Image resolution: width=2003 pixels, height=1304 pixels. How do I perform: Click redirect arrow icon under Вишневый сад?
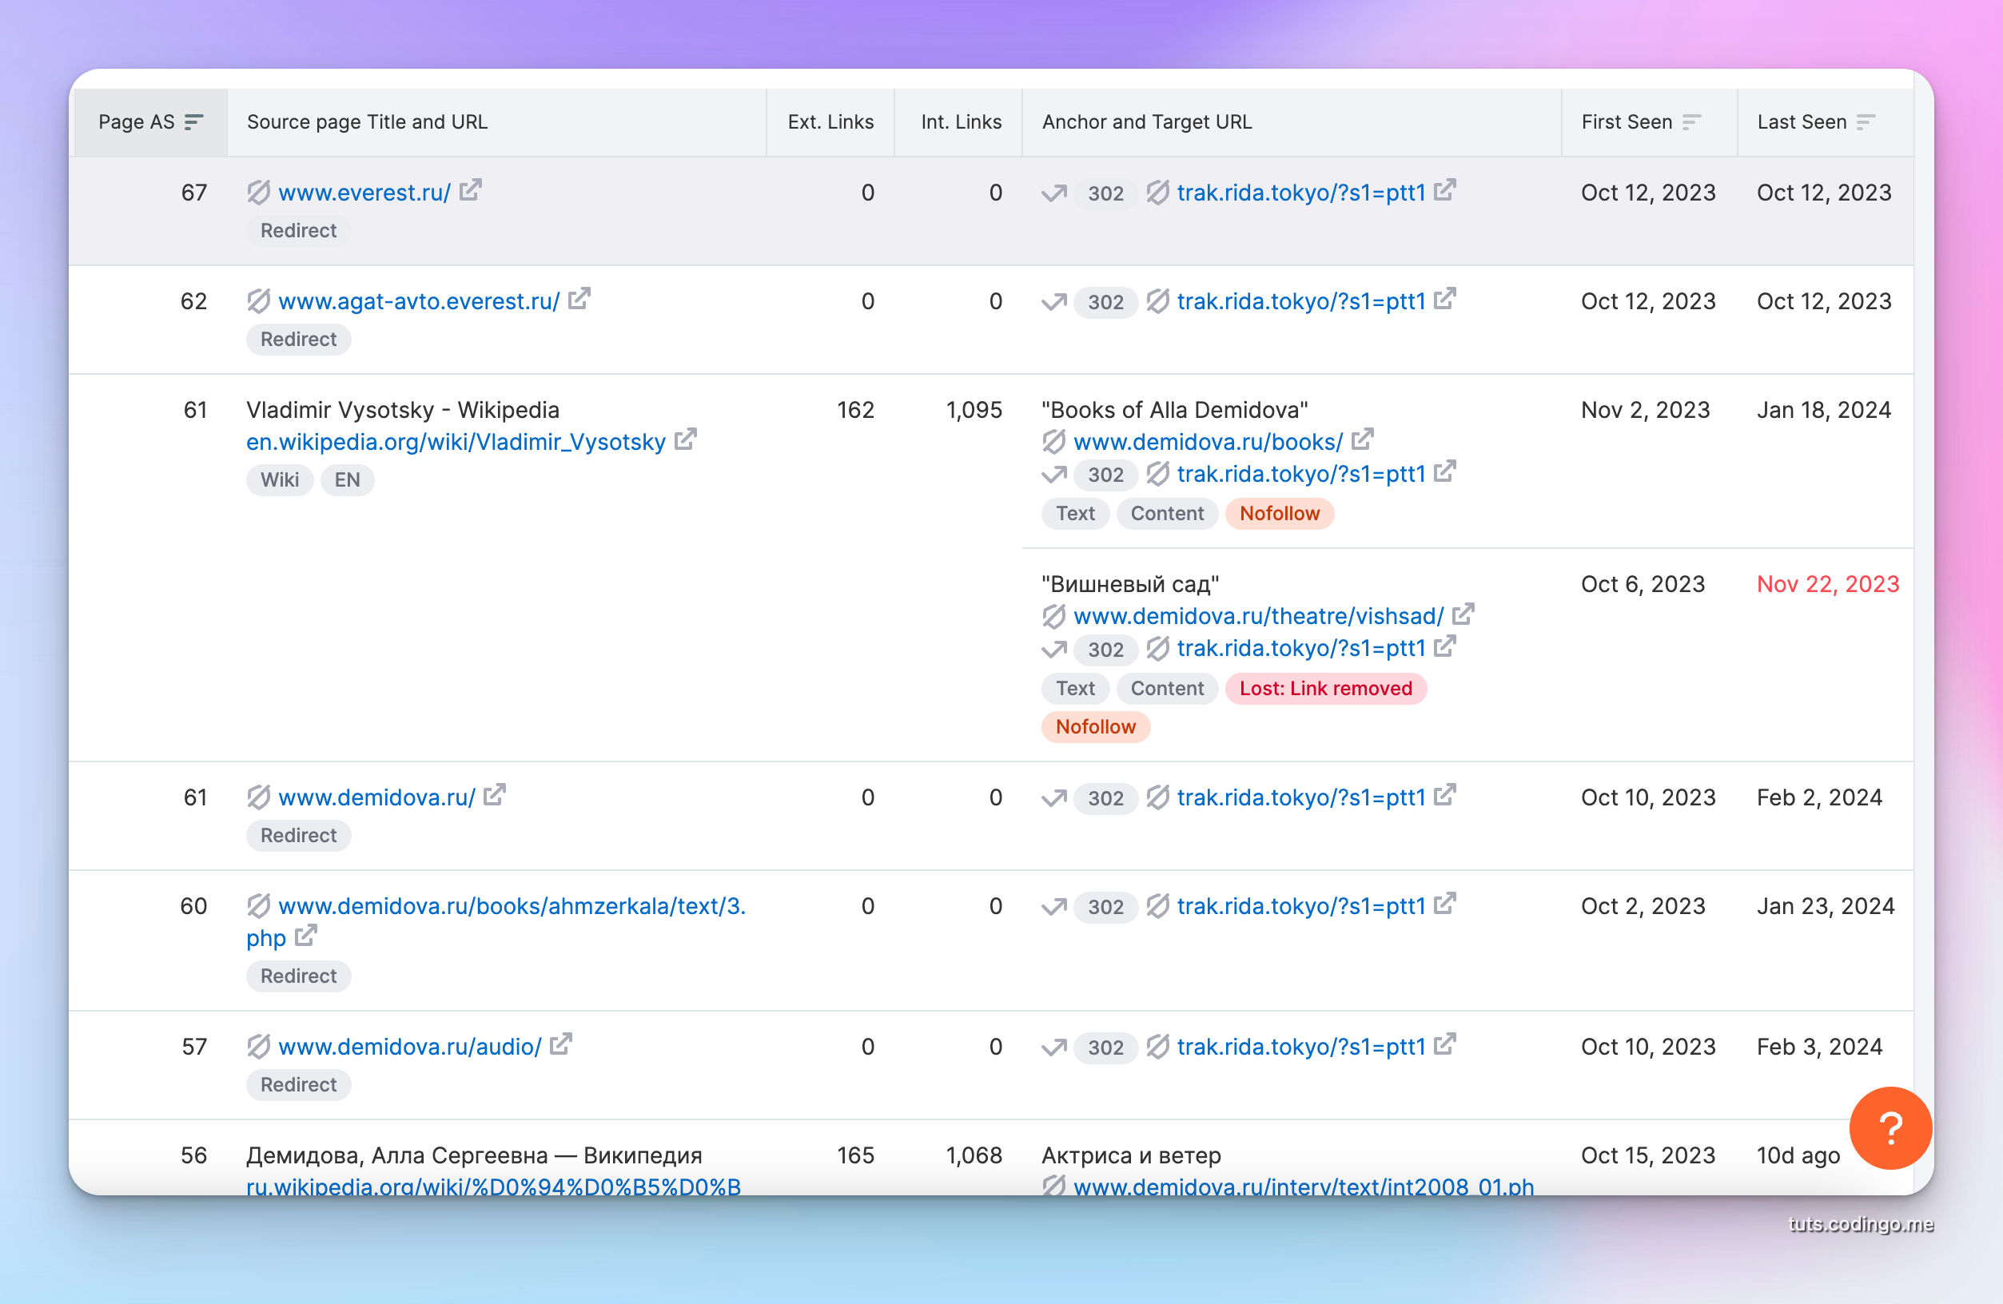[1054, 650]
